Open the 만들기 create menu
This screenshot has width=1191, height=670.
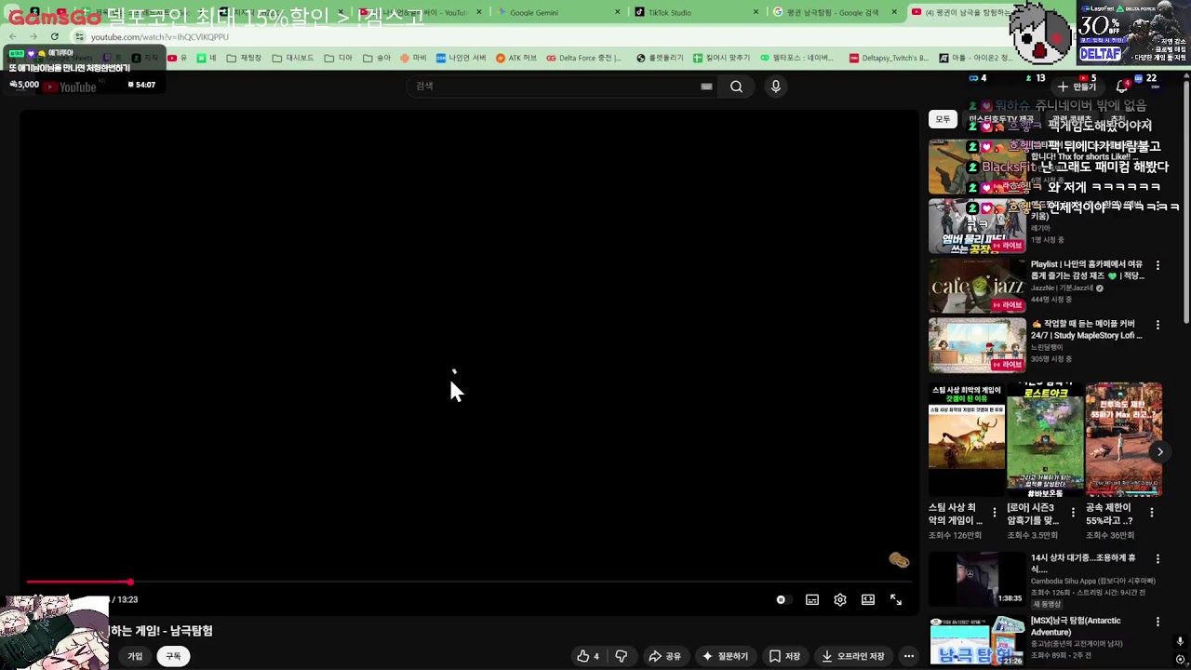[x=1077, y=87]
